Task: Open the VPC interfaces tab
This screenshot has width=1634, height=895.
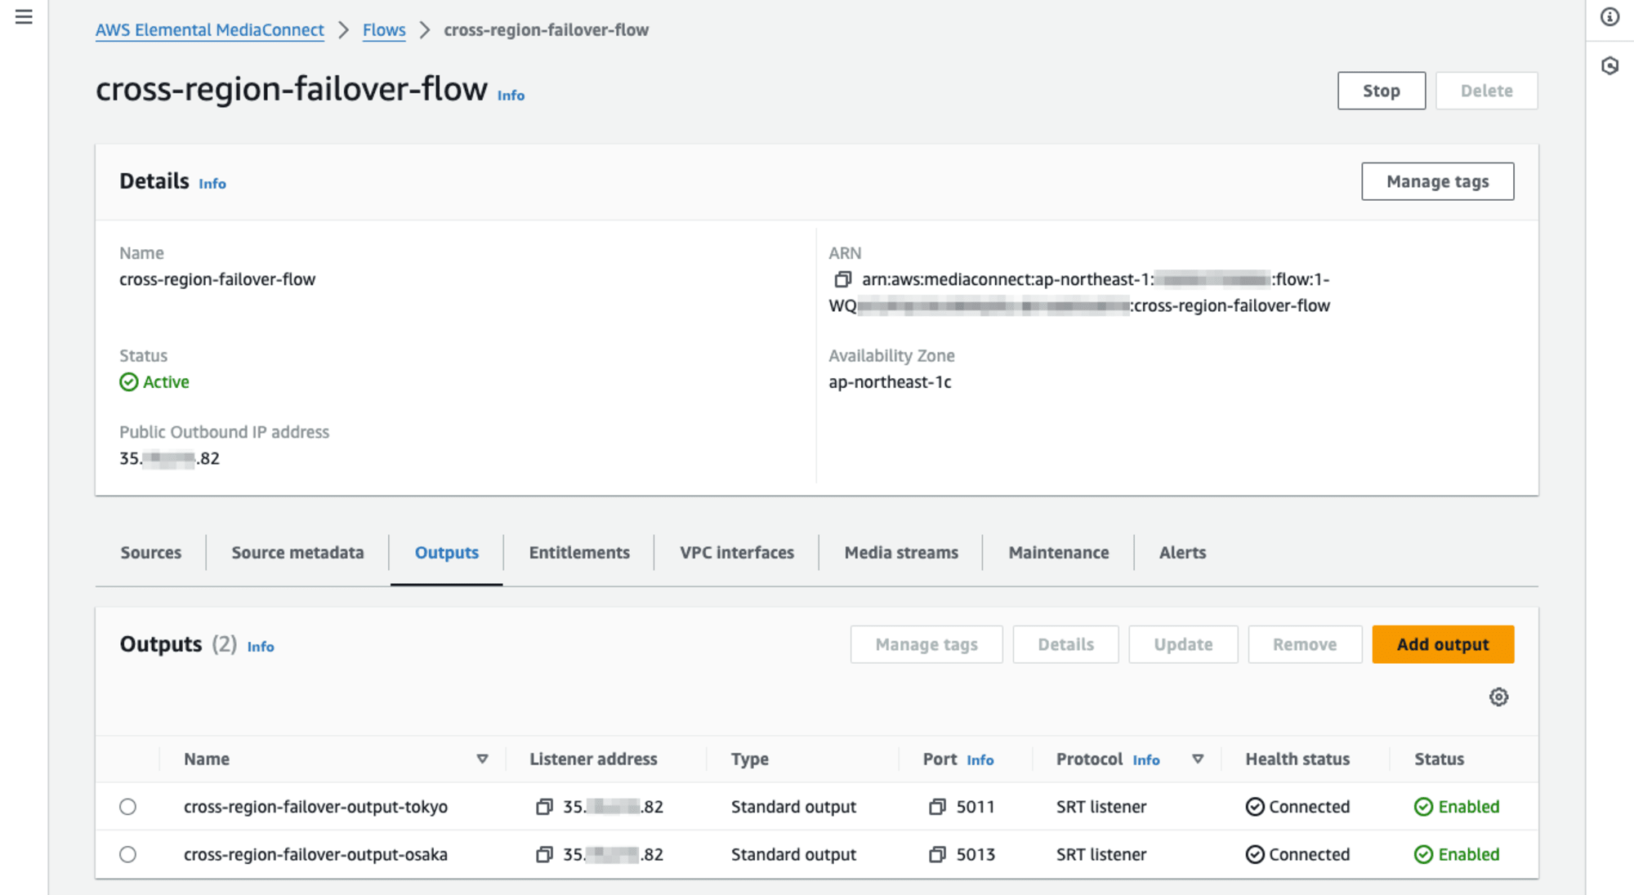Action: pyautogui.click(x=737, y=553)
